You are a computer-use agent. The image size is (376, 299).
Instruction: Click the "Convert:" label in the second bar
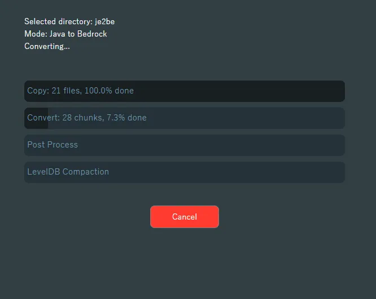[43, 118]
